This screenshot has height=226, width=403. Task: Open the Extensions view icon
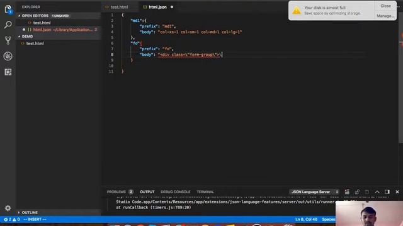pos(8,72)
